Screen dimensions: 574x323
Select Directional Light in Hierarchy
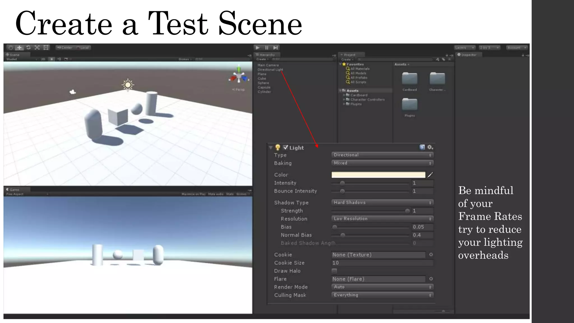tap(270, 70)
